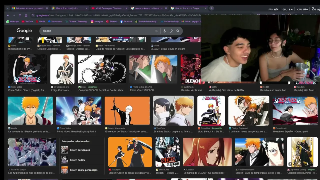Open the Buscalibre Libro Bleach #1 image
The width and height of the screenshot is (320, 180).
point(211,110)
